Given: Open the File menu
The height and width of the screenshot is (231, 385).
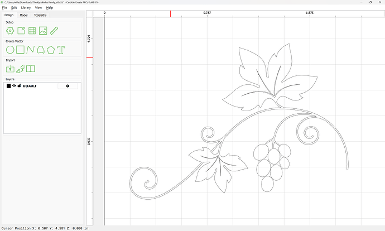Looking at the screenshot, I should coord(4,8).
